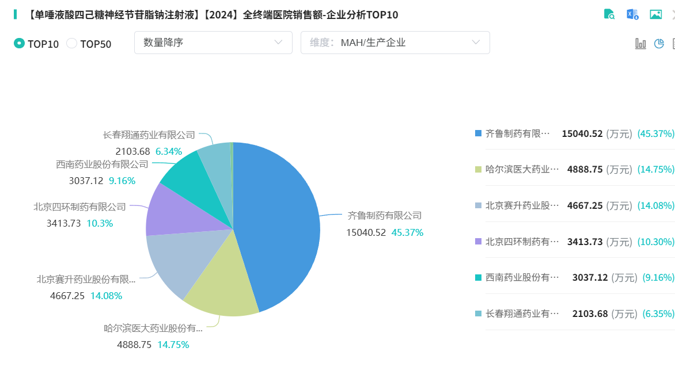Click the large blue 齐鲁制药 pie slice

[282, 219]
